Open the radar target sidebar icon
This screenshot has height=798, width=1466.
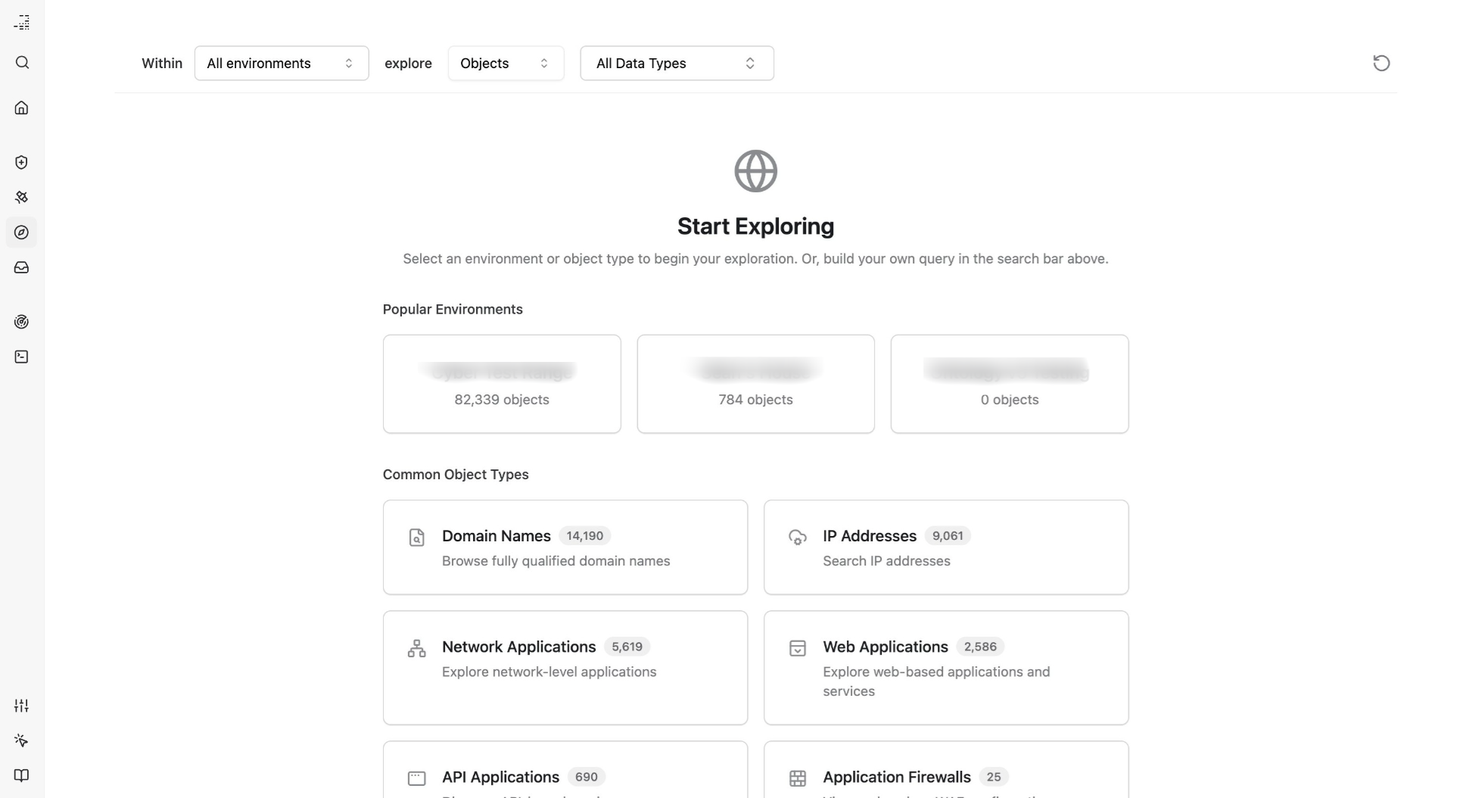pos(22,322)
